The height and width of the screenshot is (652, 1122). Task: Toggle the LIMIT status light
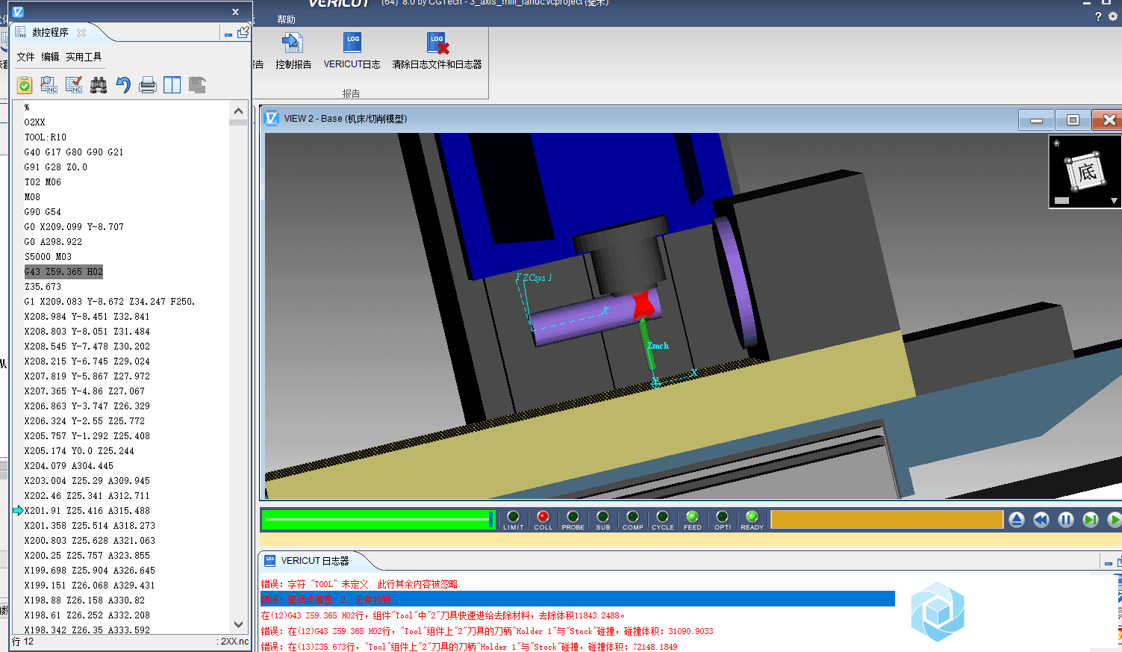(514, 517)
